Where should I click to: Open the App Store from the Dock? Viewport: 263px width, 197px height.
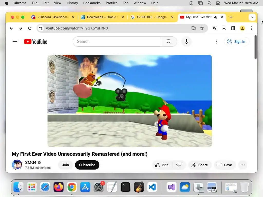85,187
